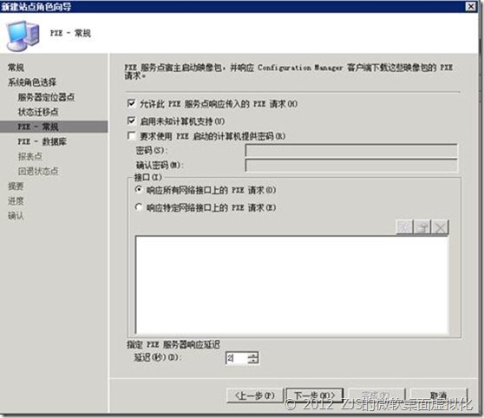Select PXE - 数据库 step in sidebar

click(x=42, y=141)
